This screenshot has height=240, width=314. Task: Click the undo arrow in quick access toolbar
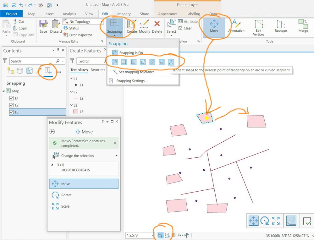21,5
